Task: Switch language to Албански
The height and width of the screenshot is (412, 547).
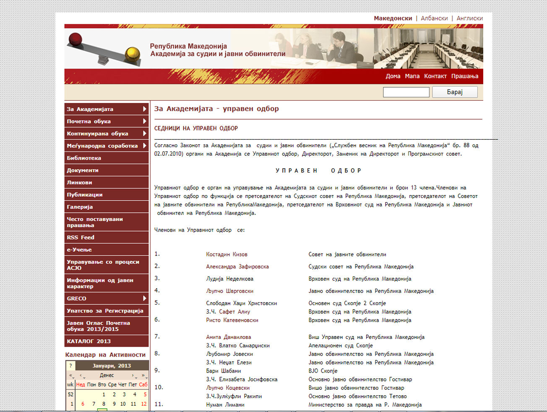Action: (434, 18)
